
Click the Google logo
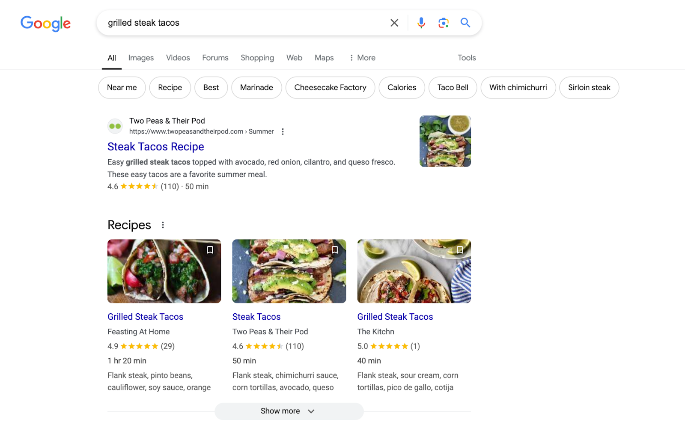point(46,24)
